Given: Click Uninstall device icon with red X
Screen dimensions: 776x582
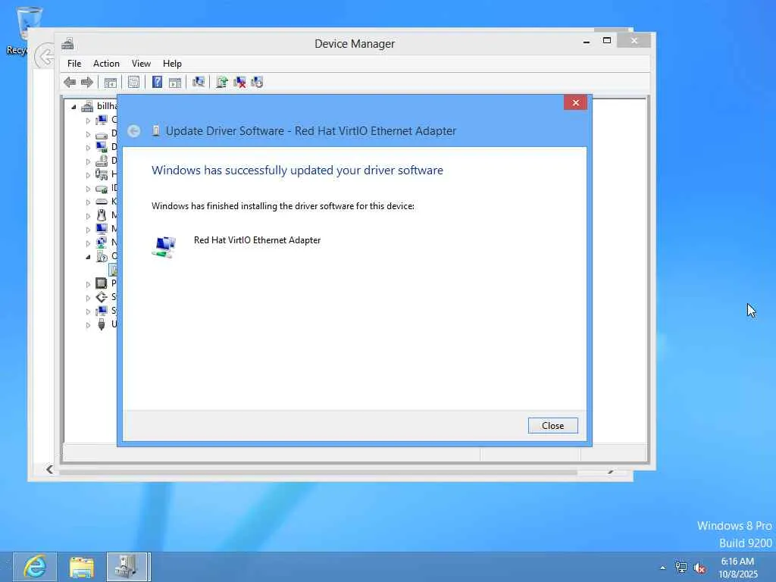Looking at the screenshot, I should (239, 82).
